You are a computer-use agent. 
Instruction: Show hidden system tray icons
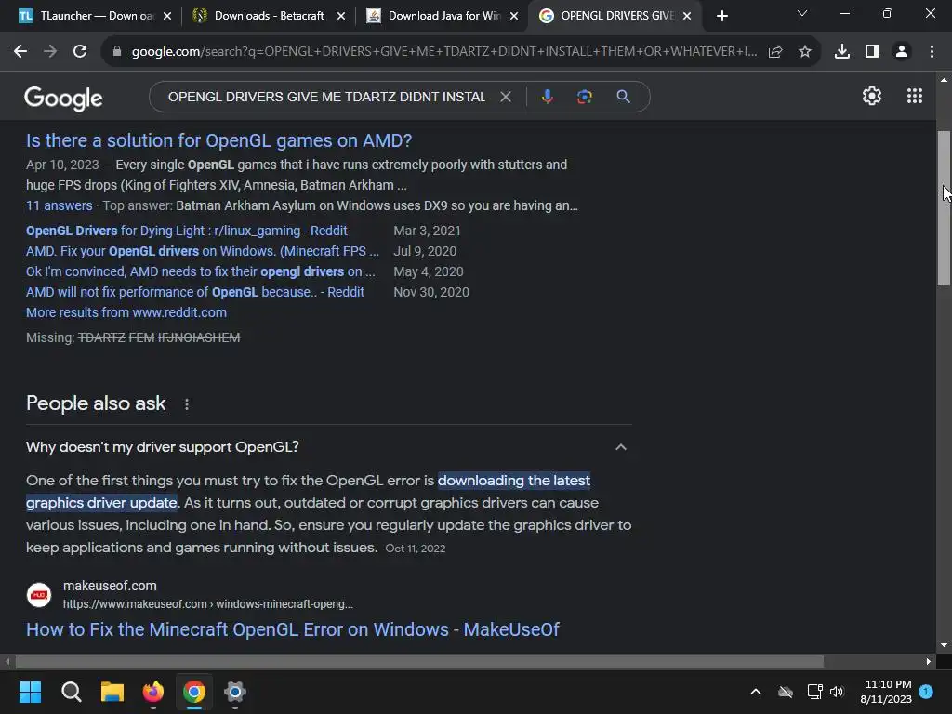pyautogui.click(x=756, y=692)
